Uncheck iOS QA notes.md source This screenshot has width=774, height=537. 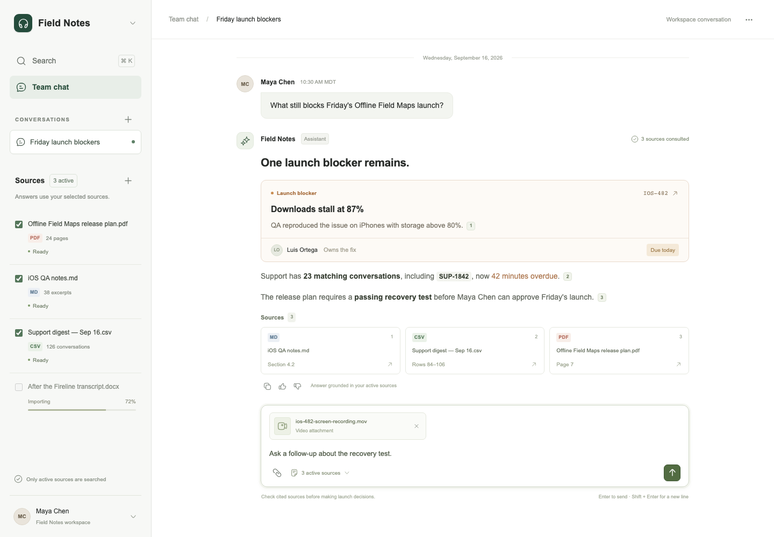19,279
